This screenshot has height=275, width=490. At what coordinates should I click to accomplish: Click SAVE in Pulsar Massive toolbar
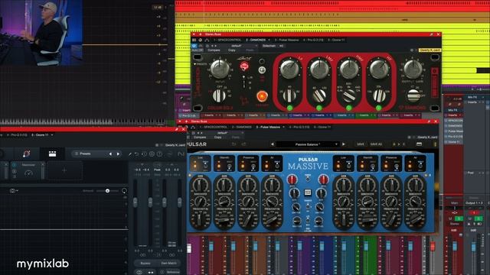coord(361,144)
